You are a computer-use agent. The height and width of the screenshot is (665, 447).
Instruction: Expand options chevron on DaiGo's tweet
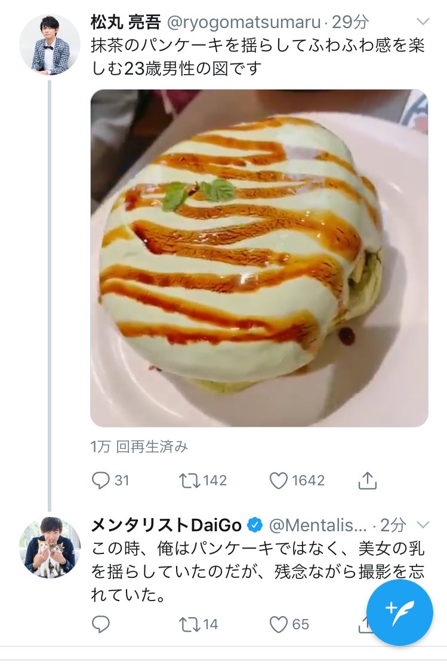click(x=423, y=525)
